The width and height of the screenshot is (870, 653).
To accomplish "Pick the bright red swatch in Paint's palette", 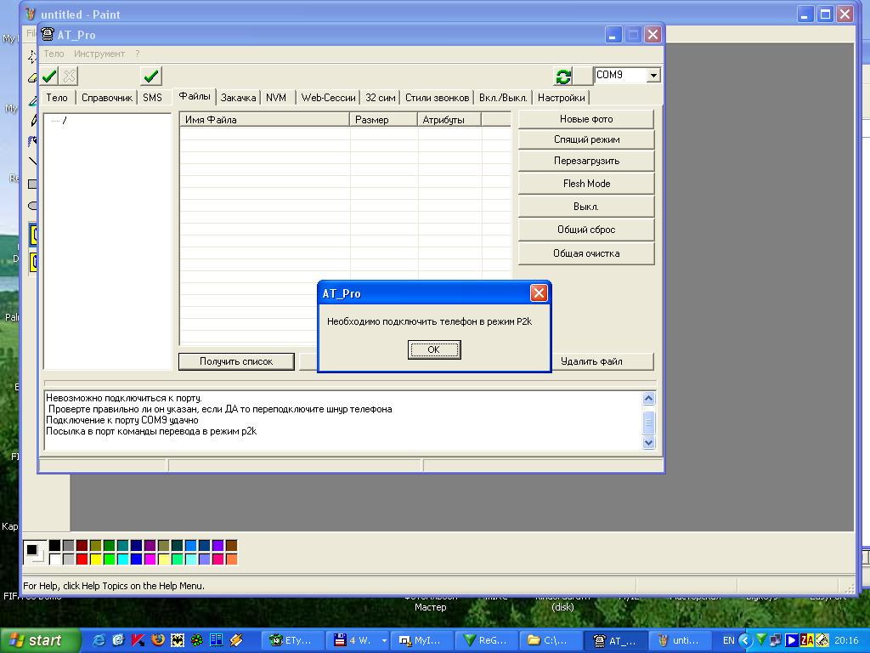I will click(82, 559).
